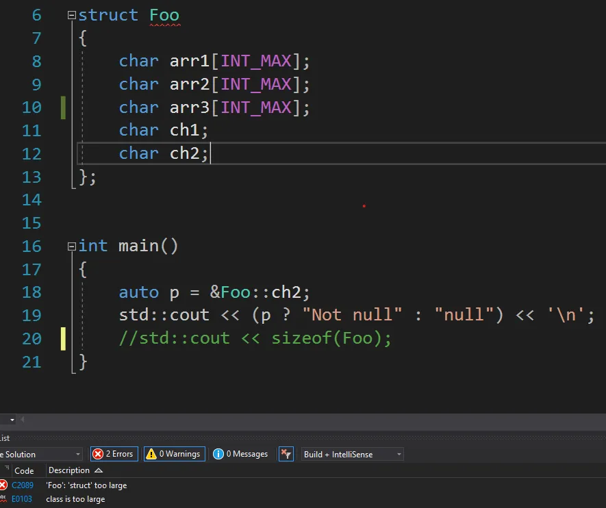Click the yellow change marker on line 20
This screenshot has width=606, height=508.
[x=63, y=338]
